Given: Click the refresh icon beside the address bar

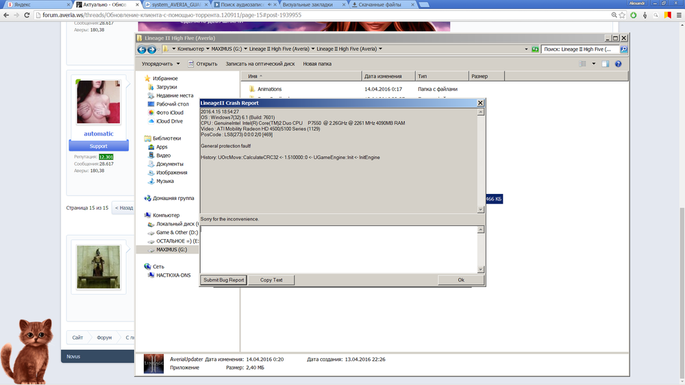Looking at the screenshot, I should point(534,49).
